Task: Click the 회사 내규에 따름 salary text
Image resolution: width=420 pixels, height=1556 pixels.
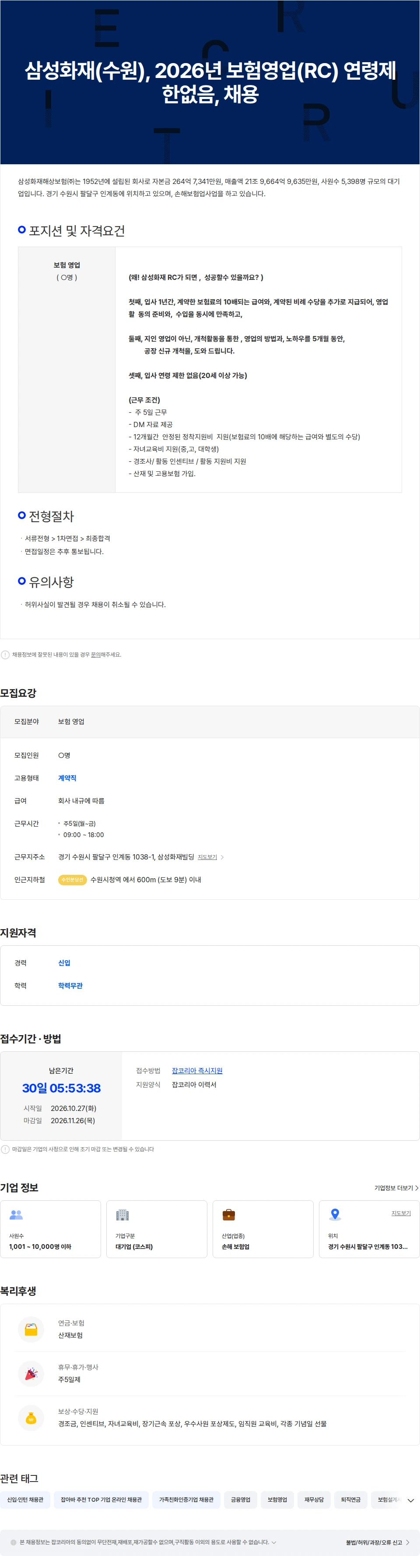Action: 81,801
